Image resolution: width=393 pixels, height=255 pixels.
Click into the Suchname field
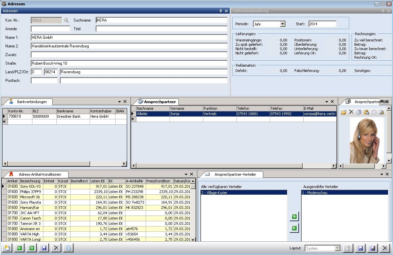click(x=162, y=20)
